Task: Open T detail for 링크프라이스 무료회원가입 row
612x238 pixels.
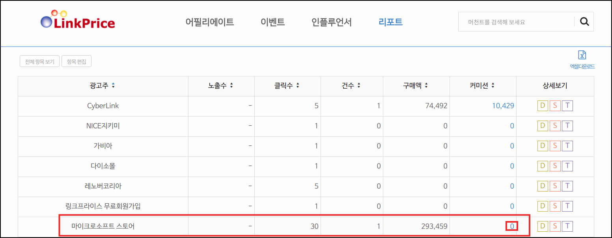Action: 567,206
